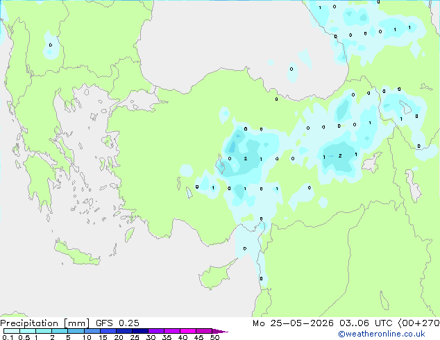Click the 0.1–0.5 mm palest cyan legend swatch
The image size is (440, 340).
(x=12, y=331)
